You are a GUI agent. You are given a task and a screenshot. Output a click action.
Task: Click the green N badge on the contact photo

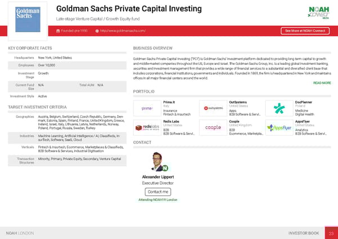point(166,168)
